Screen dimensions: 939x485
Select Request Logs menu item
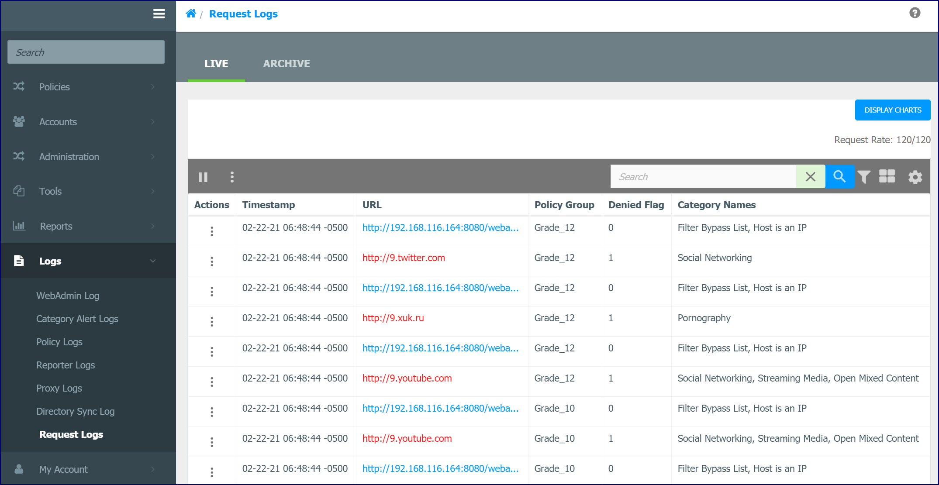pyautogui.click(x=71, y=434)
